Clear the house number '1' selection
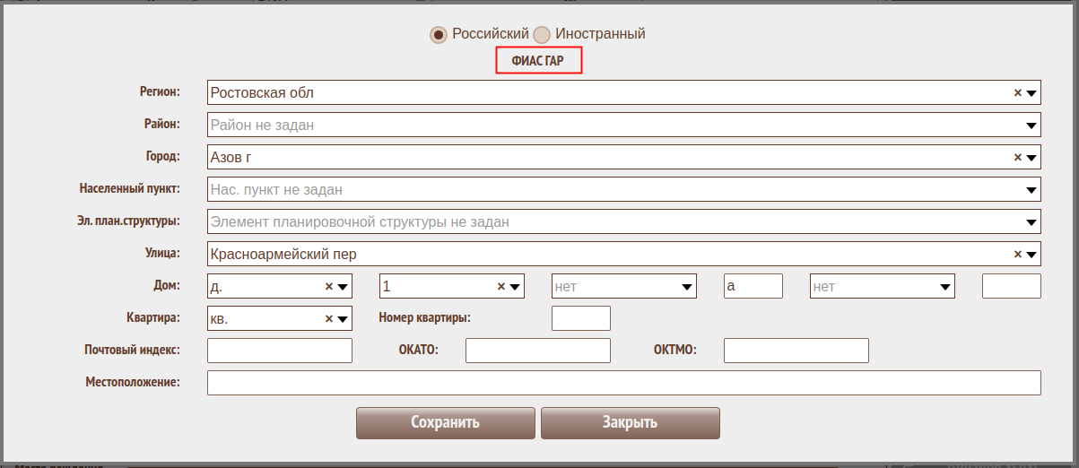 (500, 287)
